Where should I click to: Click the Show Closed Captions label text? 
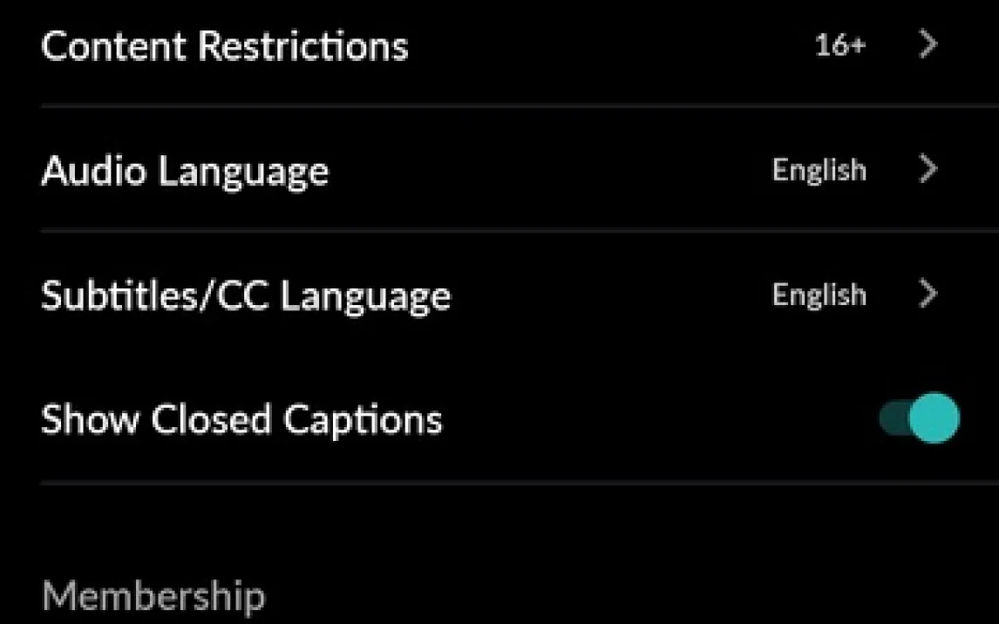click(241, 420)
